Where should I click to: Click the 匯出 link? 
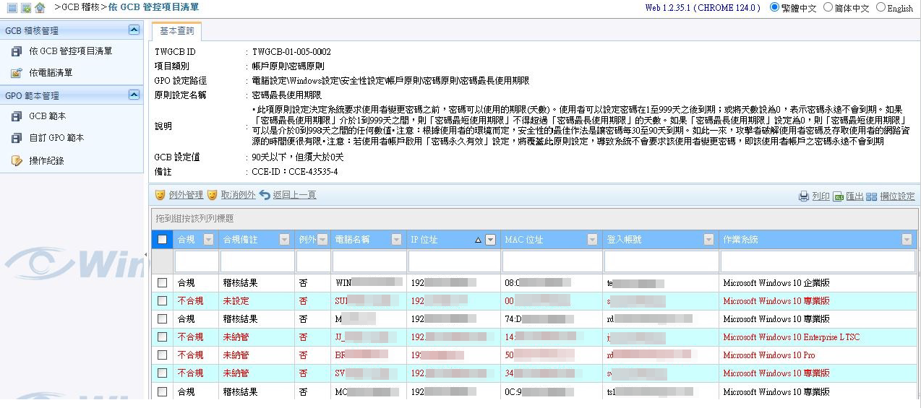pos(854,196)
